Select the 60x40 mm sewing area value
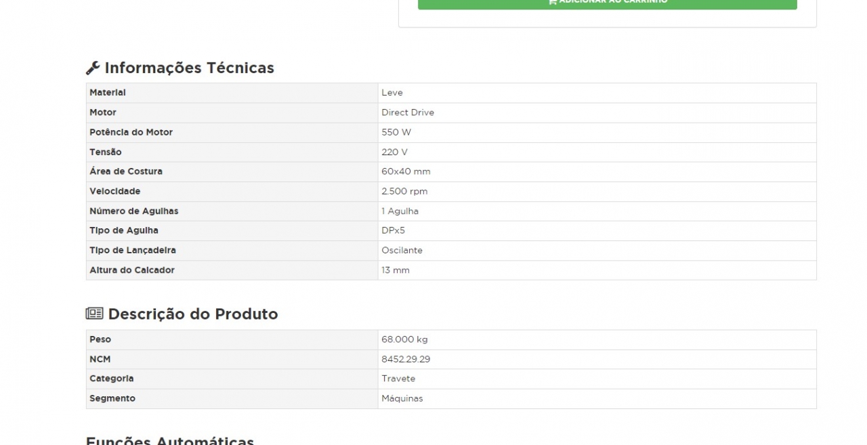867x445 pixels. point(406,171)
